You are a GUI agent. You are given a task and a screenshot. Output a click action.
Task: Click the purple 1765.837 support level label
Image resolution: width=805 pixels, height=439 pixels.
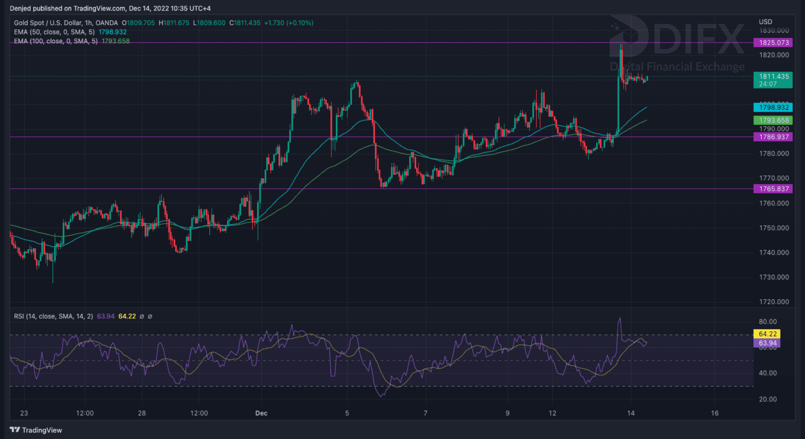[773, 189]
